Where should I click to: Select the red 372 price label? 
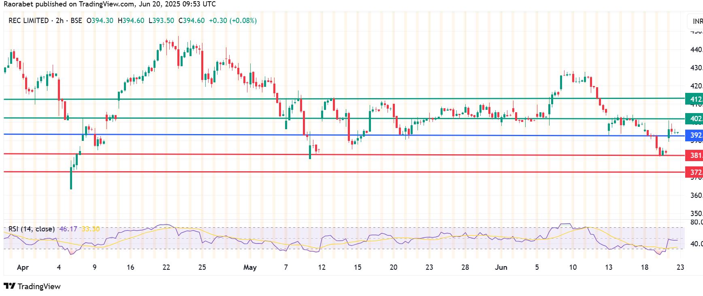click(694, 172)
